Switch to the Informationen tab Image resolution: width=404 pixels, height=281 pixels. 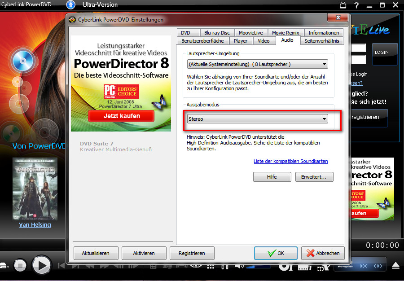pyautogui.click(x=324, y=33)
